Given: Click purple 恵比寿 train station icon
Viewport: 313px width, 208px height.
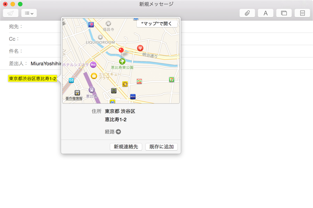Looking at the screenshot, I should coord(91,90).
